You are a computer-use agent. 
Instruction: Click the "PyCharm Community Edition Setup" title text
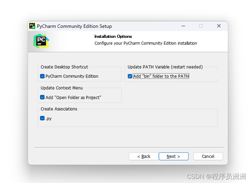coord(75,26)
